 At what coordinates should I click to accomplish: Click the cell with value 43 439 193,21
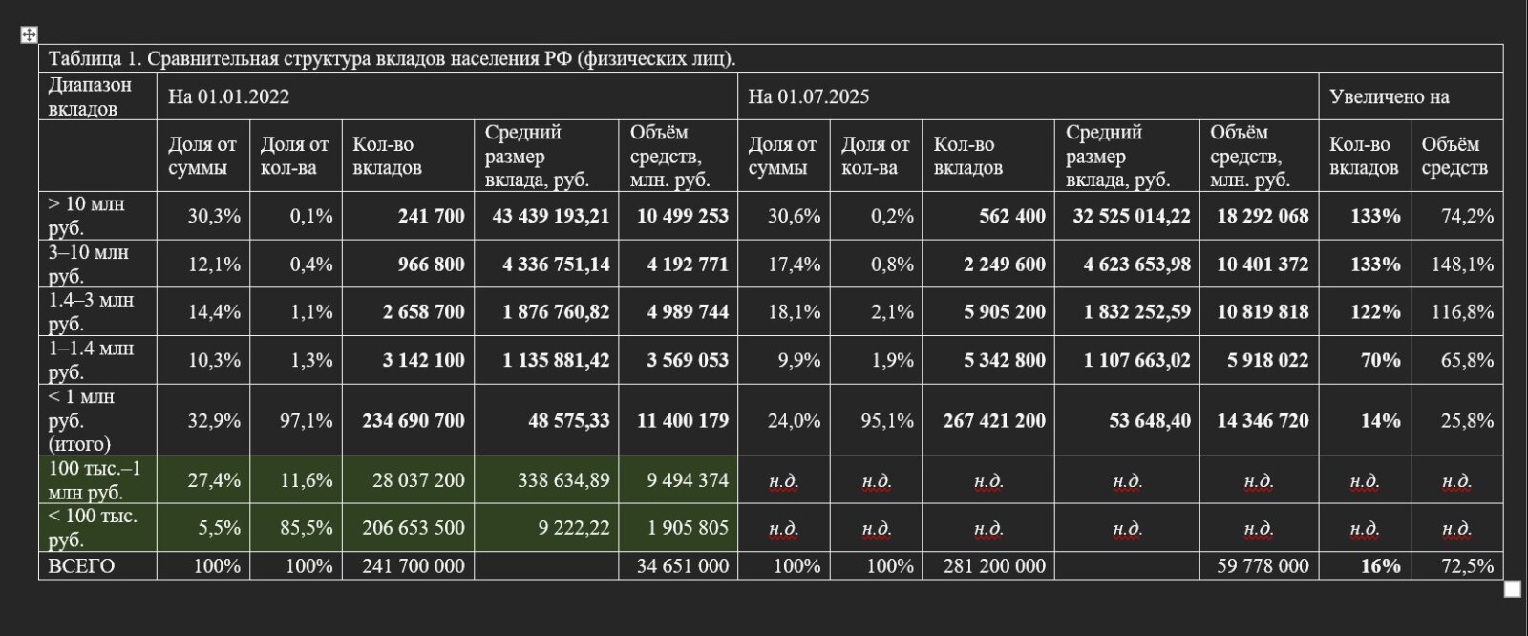point(550,216)
